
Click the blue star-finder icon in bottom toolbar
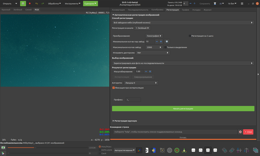point(154,150)
